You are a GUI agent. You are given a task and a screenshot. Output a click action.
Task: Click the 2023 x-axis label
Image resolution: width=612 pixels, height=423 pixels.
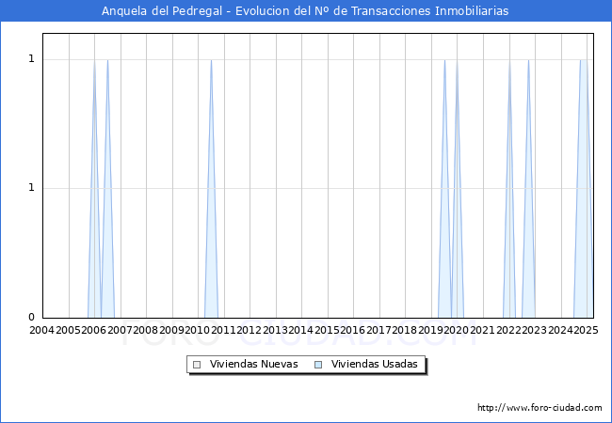(535, 330)
